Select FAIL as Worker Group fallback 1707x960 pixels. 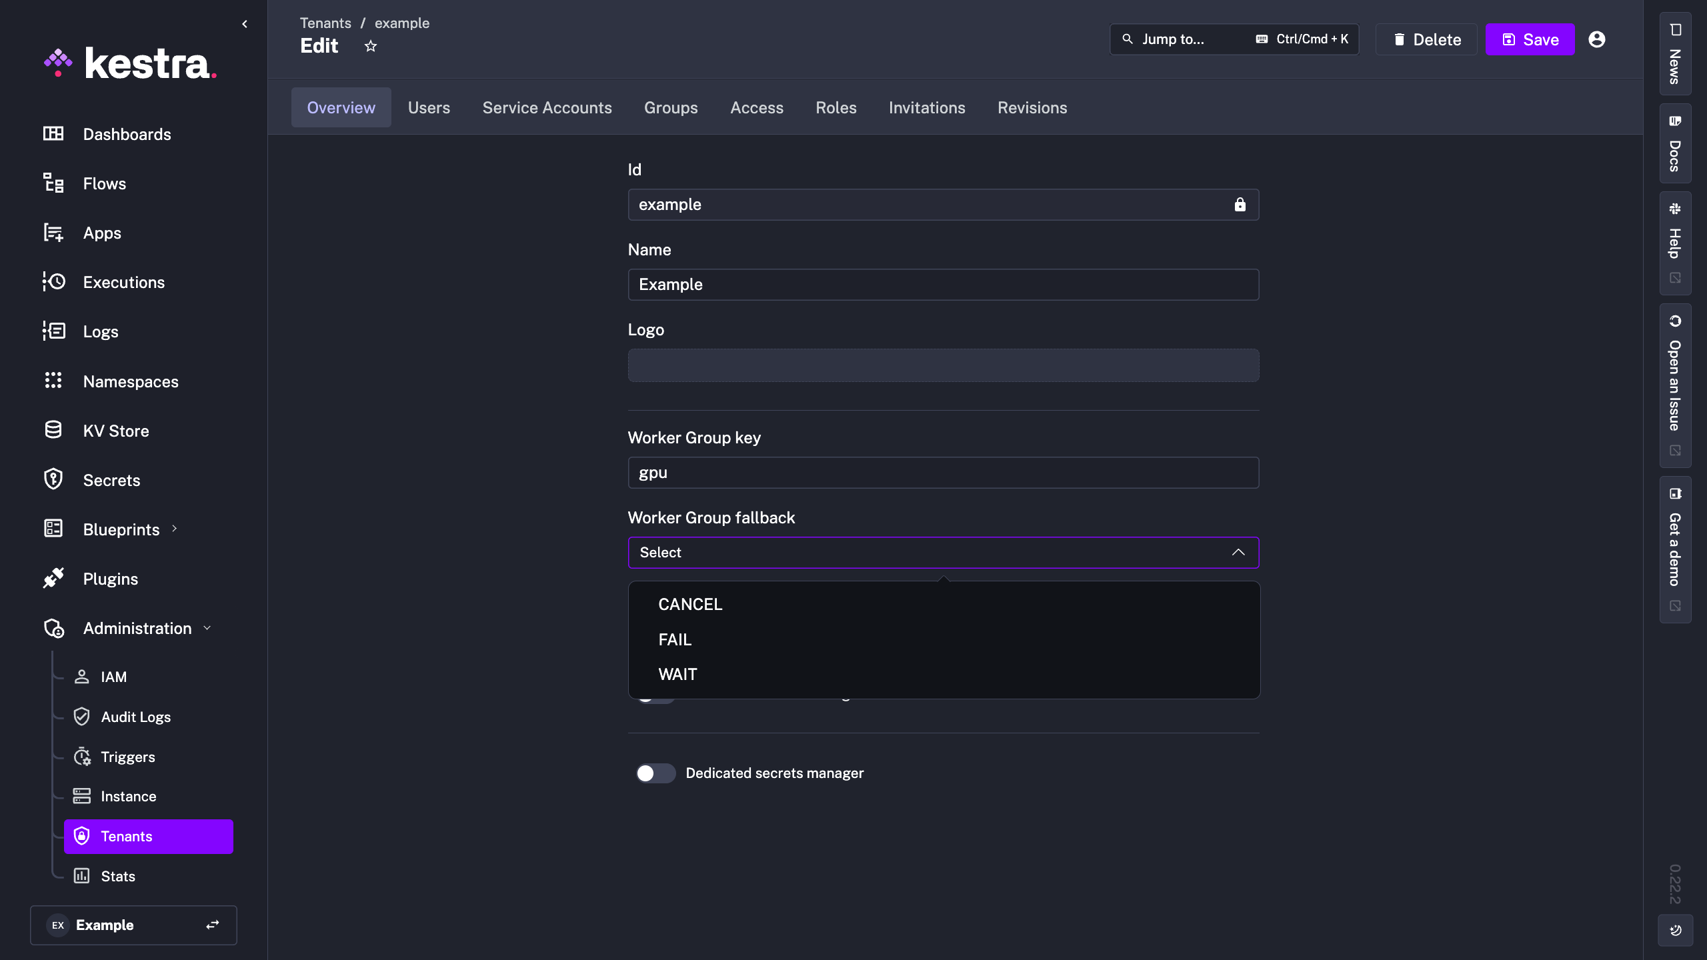tap(675, 639)
